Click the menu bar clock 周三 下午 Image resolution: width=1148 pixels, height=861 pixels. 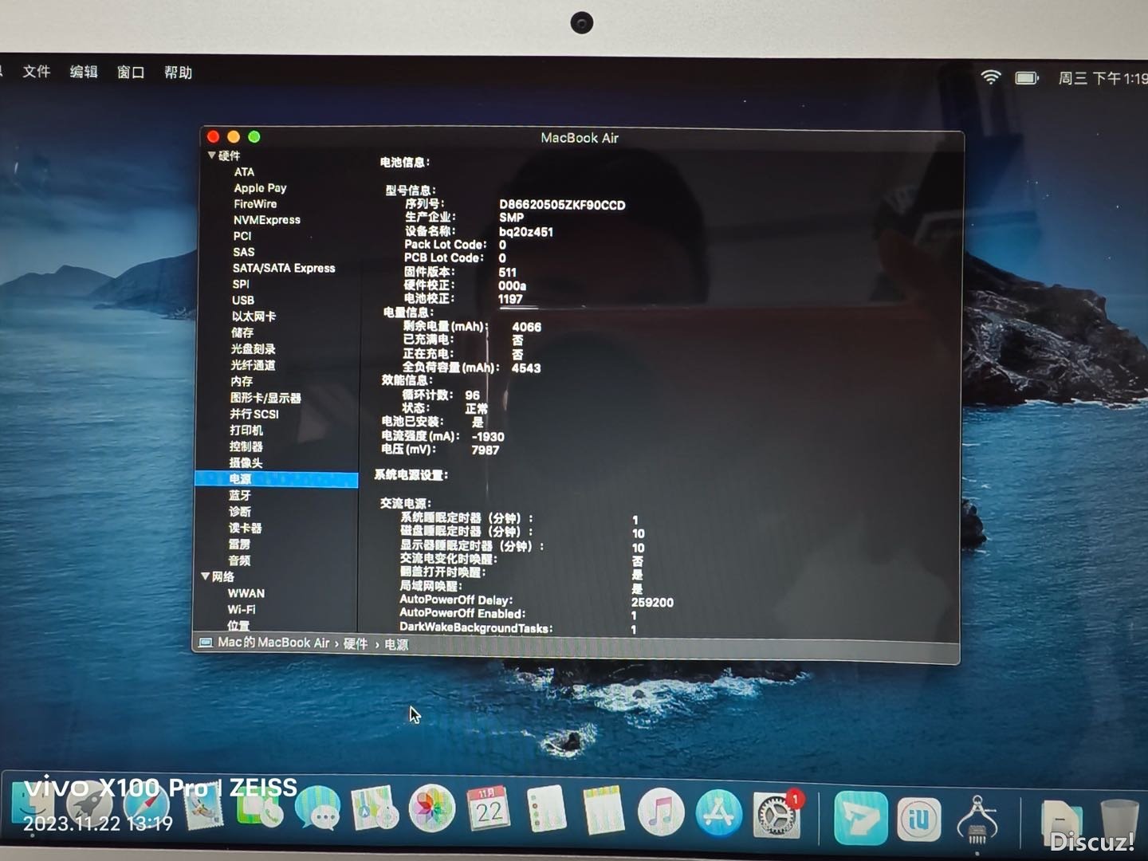1103,78
